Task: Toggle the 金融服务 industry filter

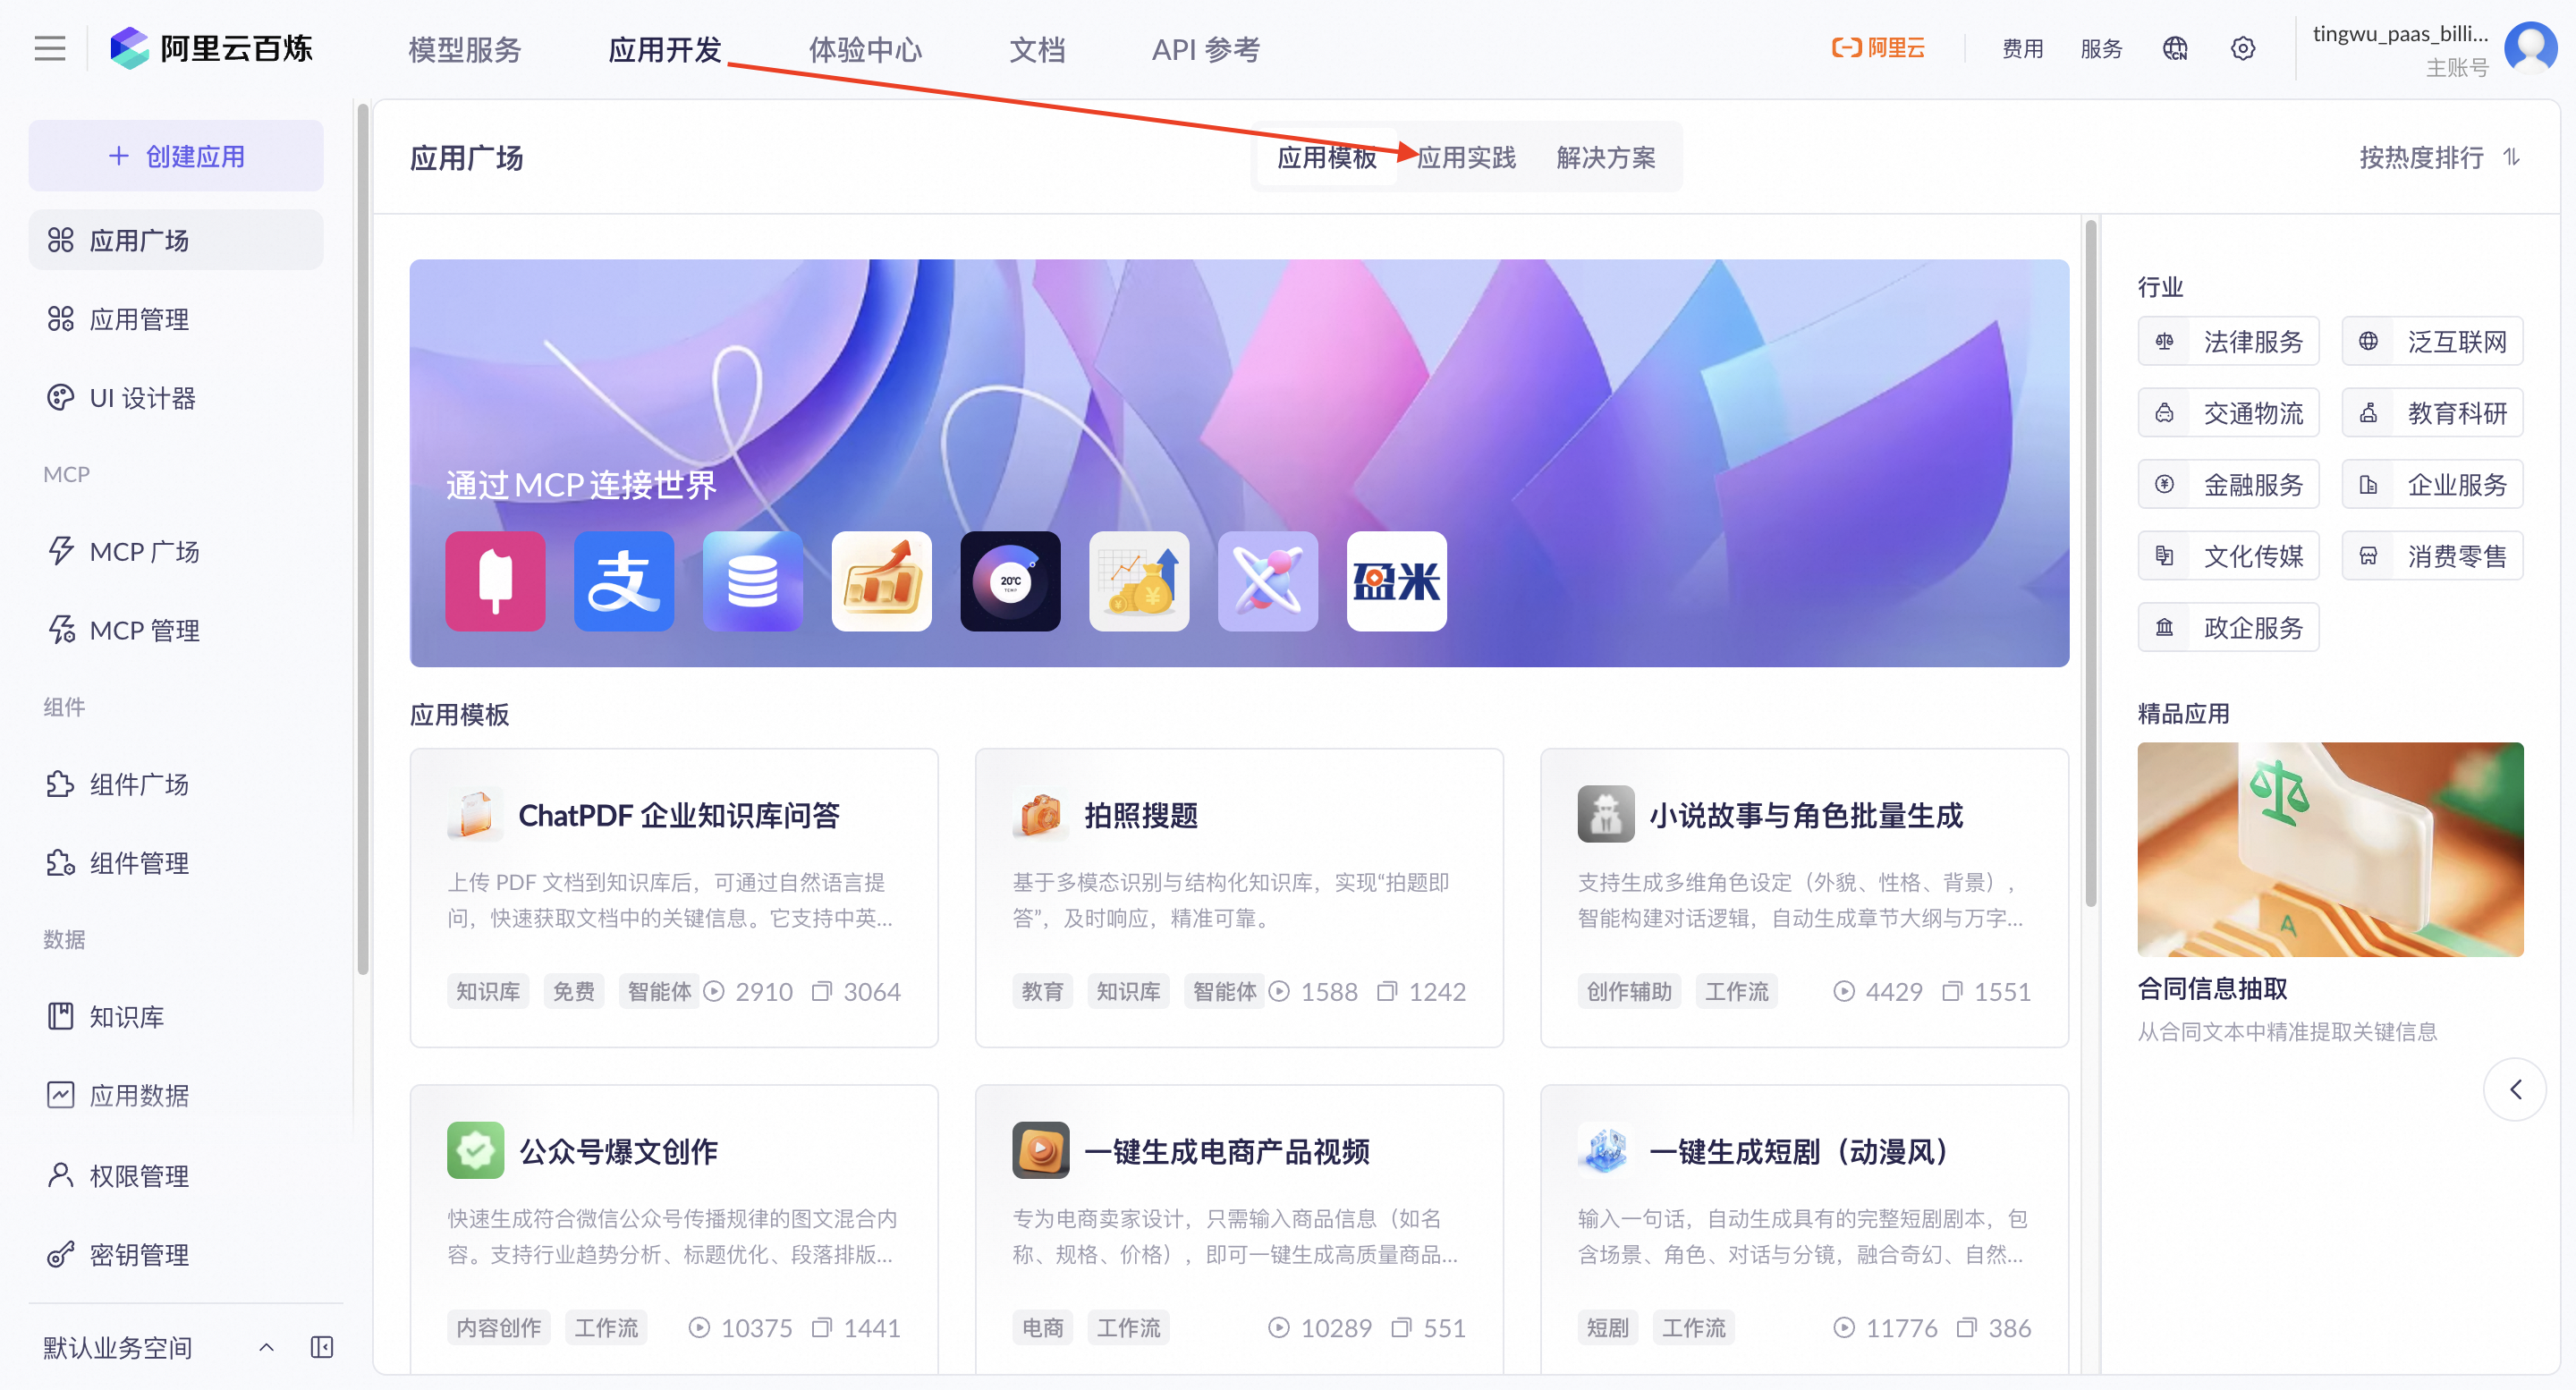Action: tap(2228, 485)
